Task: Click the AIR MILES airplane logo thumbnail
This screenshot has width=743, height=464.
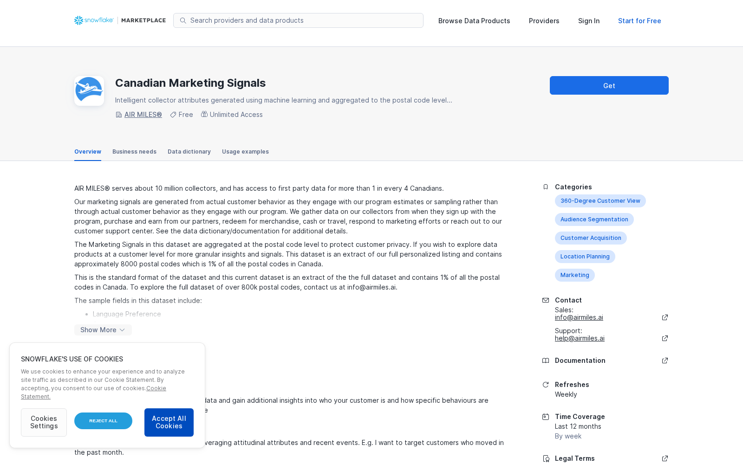Action: click(89, 91)
